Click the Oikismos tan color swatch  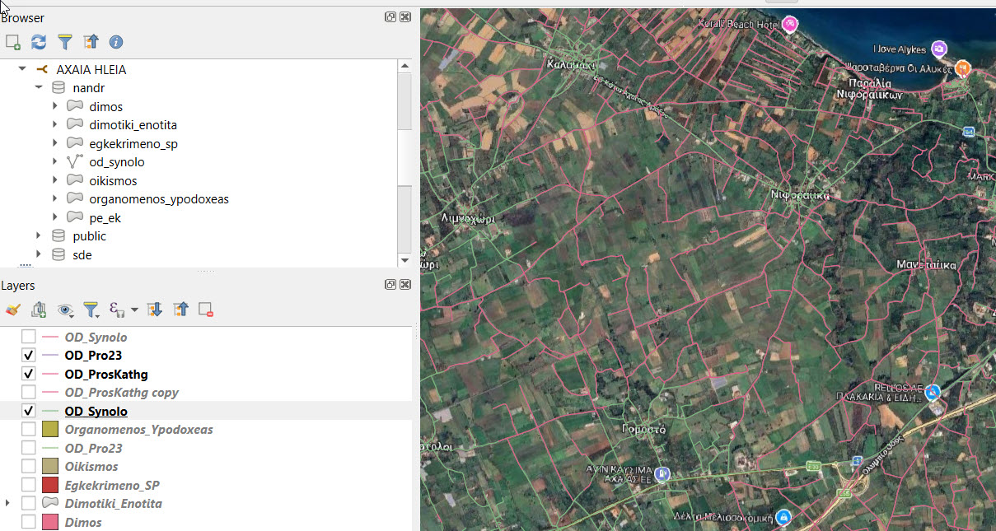click(50, 467)
